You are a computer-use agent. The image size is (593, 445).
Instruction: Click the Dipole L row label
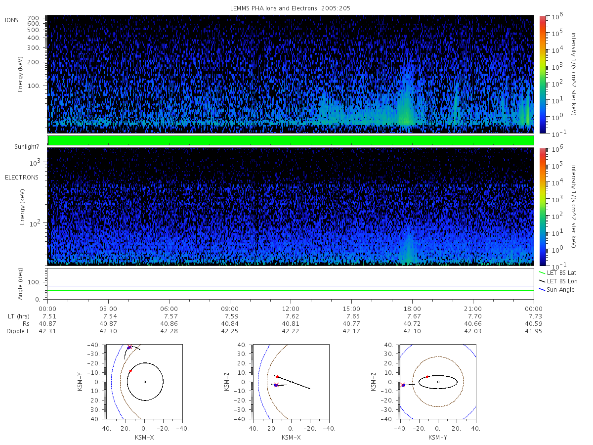pos(18,331)
